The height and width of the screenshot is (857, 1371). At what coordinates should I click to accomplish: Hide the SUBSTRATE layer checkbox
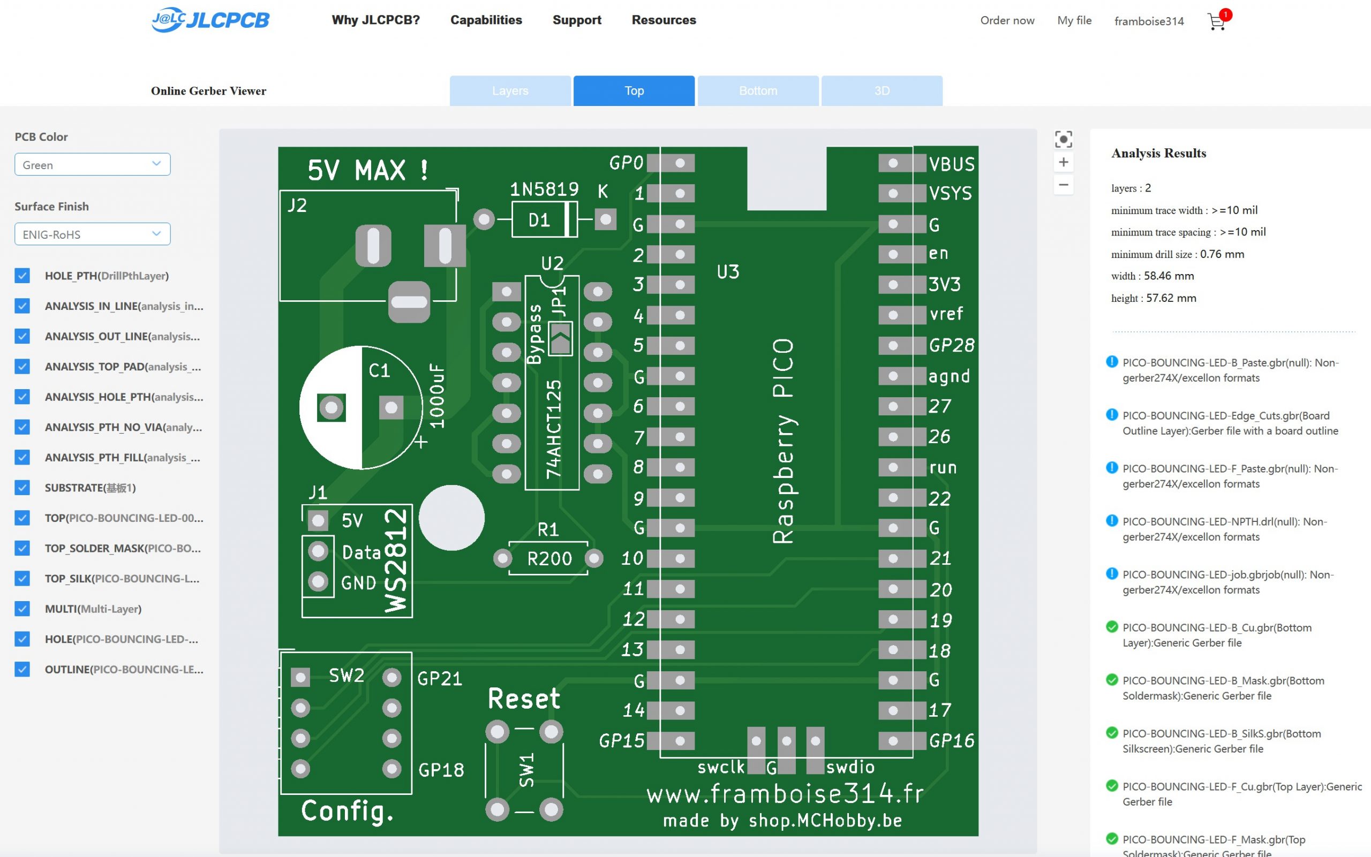pyautogui.click(x=22, y=488)
